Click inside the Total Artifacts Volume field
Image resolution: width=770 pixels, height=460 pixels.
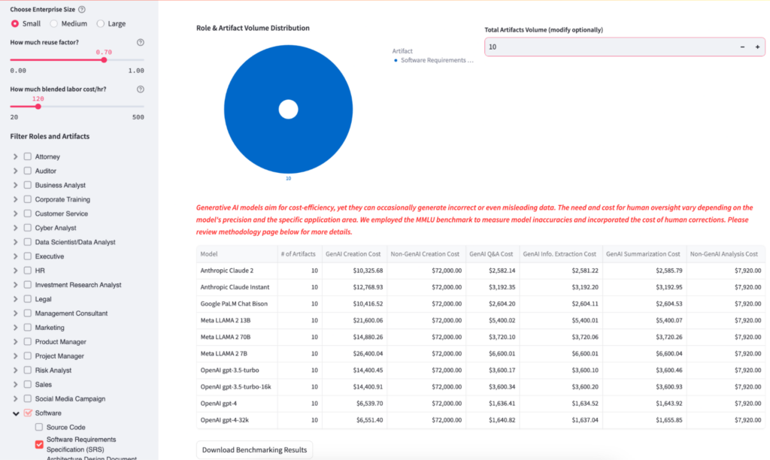coord(564,47)
